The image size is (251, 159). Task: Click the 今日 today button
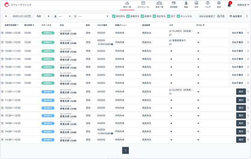[x=39, y=16]
